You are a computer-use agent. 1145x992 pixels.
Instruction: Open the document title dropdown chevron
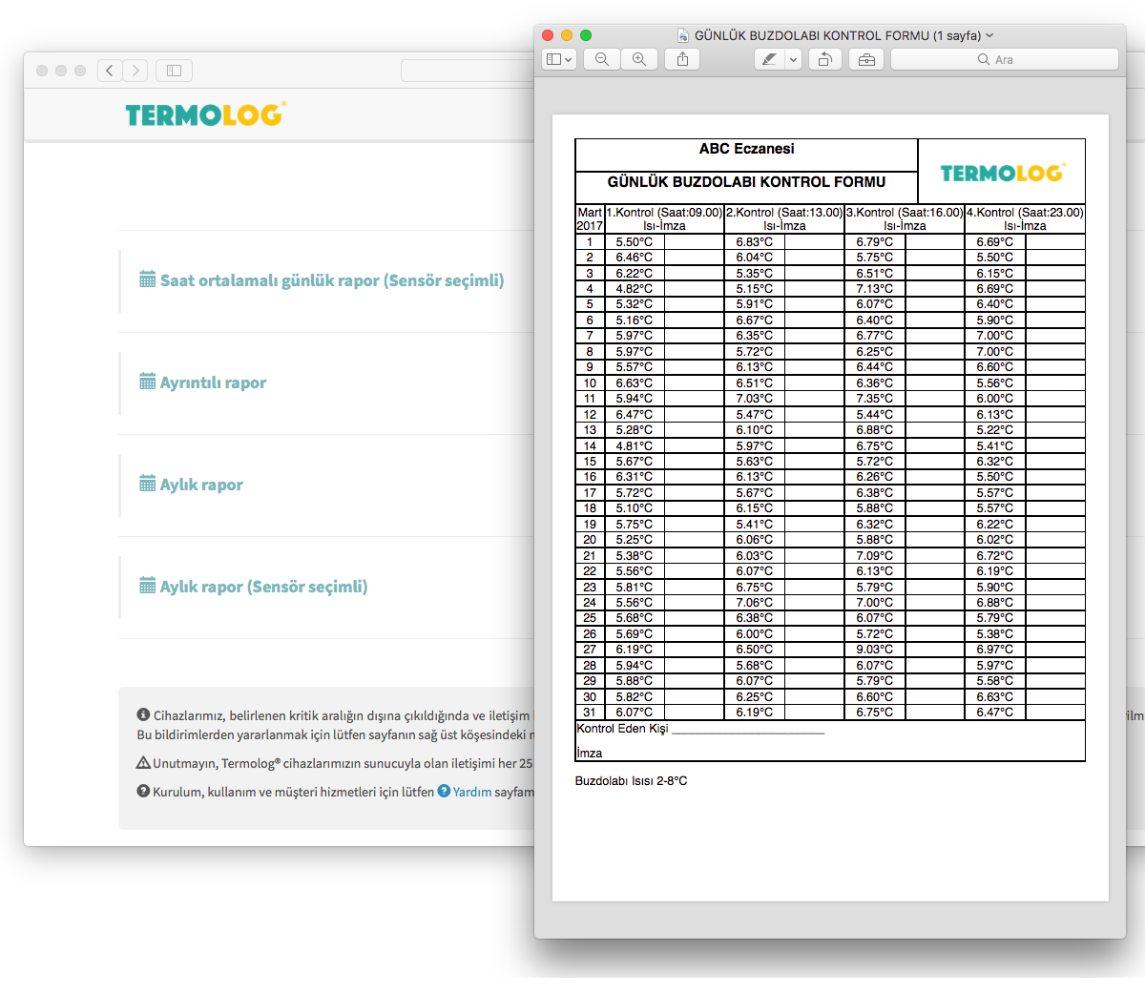click(x=989, y=35)
